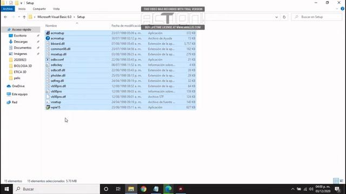Select Este equipo in navigation pane
The image size is (346, 194).
(19, 94)
